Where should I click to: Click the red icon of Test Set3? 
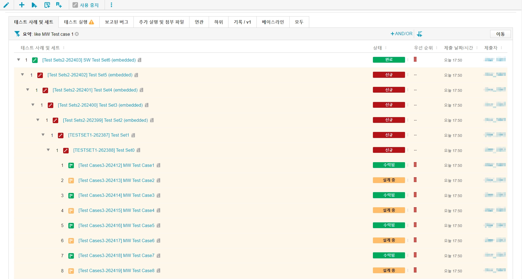(x=51, y=105)
